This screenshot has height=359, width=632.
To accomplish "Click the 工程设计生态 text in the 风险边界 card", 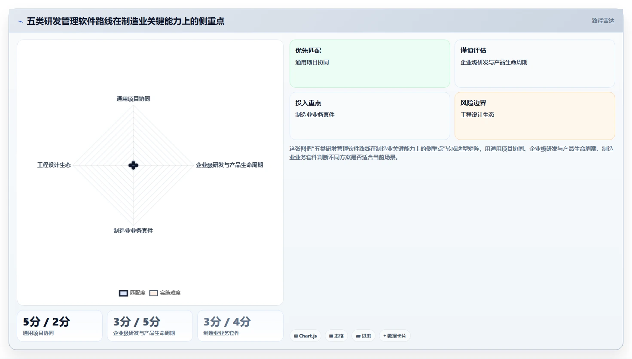I will point(477,115).
